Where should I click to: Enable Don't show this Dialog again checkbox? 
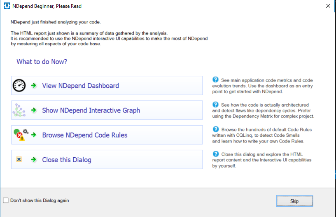(x=6, y=200)
